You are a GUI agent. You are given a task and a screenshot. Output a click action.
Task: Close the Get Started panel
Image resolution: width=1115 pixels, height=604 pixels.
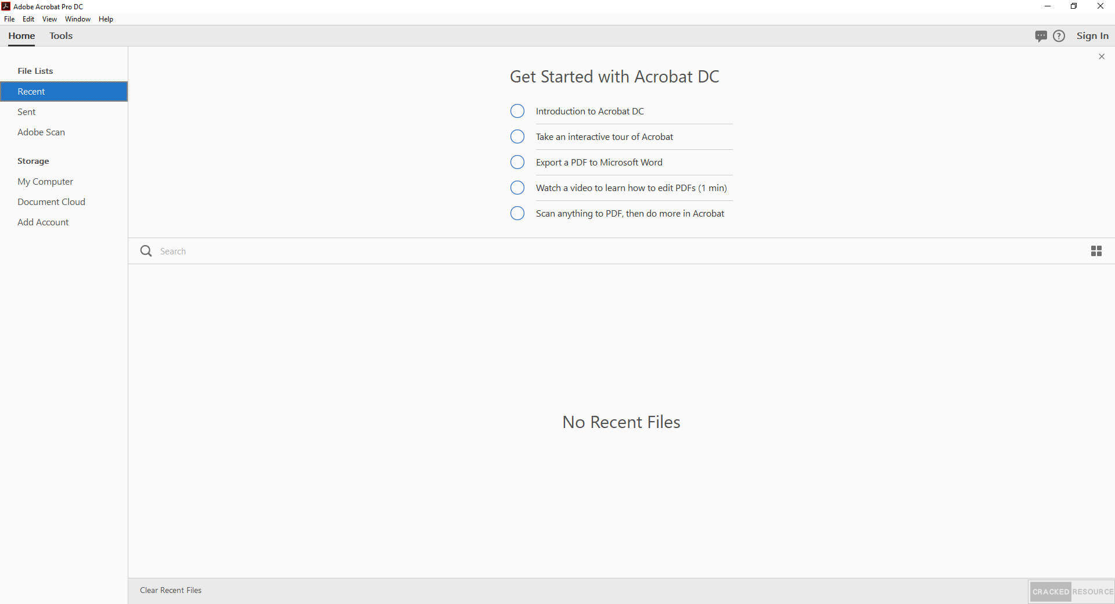click(1102, 56)
